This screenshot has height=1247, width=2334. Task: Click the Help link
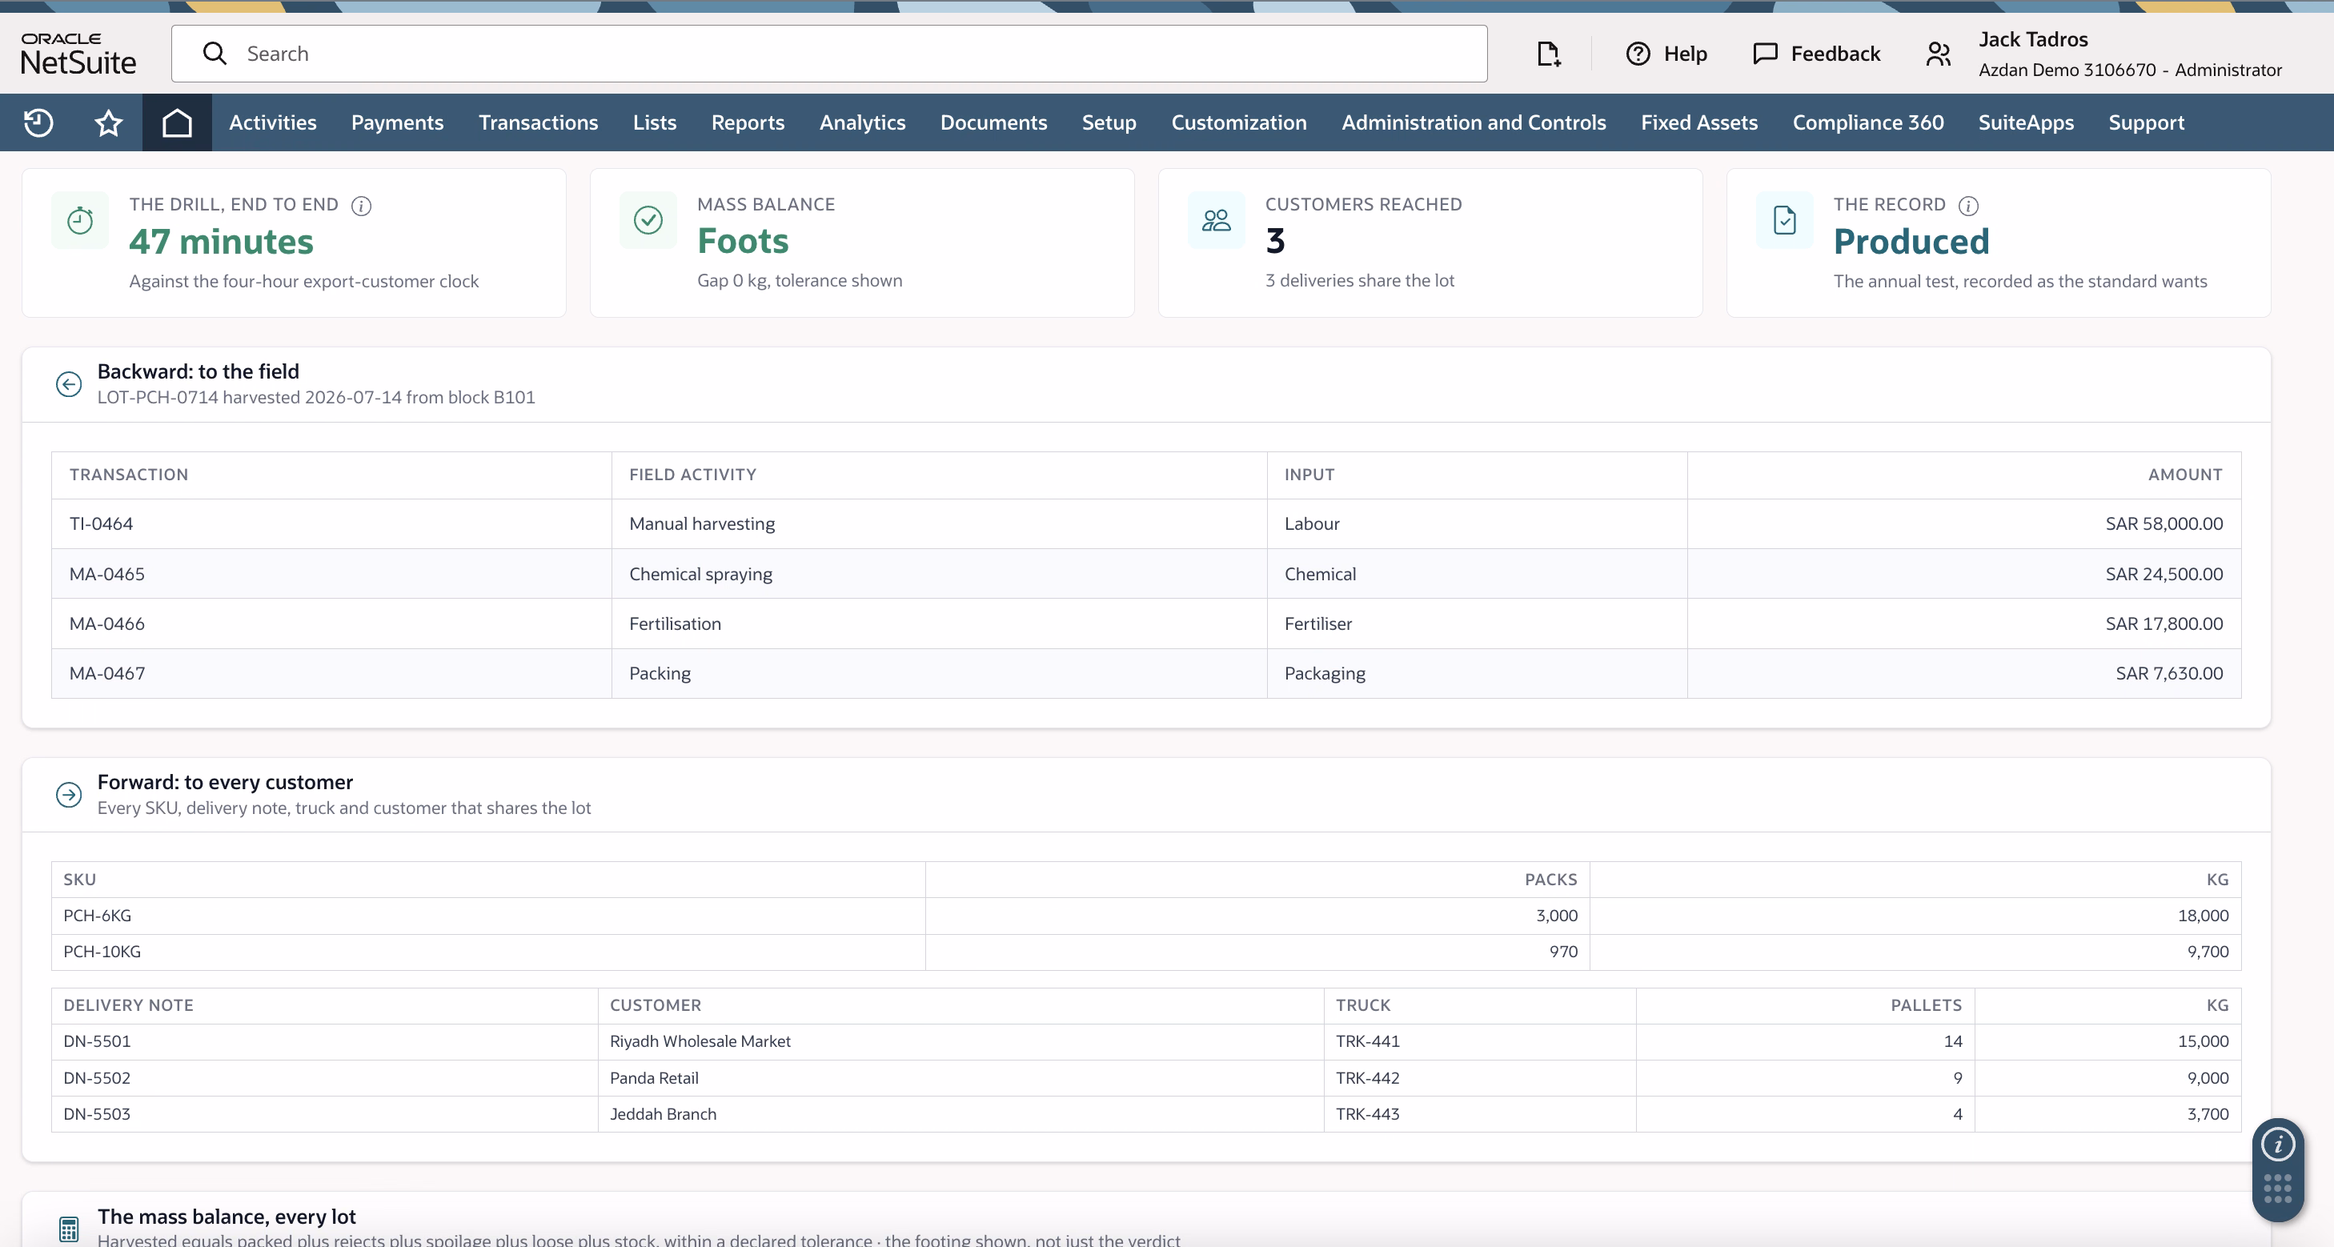pyautogui.click(x=1685, y=54)
